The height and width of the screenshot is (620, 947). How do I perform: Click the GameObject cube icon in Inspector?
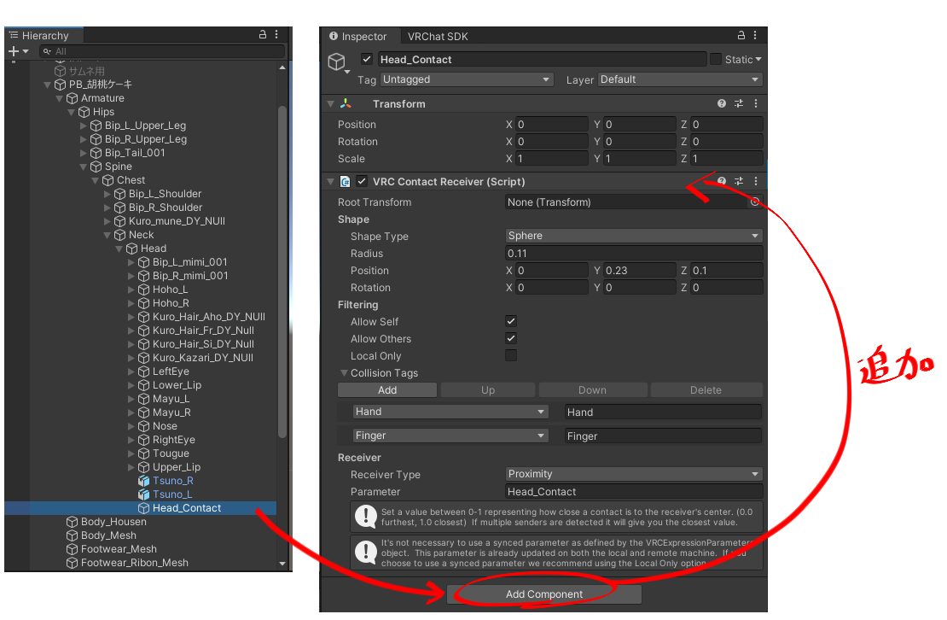[337, 61]
